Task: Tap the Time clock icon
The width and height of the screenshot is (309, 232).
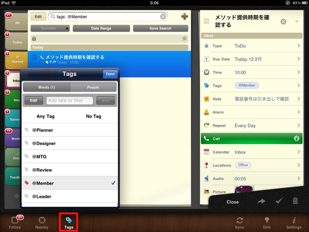Action: click(207, 72)
